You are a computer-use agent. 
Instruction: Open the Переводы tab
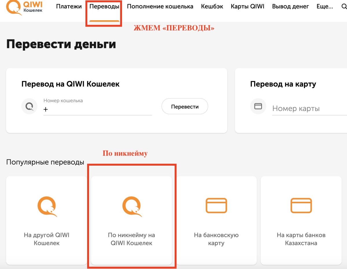point(104,6)
